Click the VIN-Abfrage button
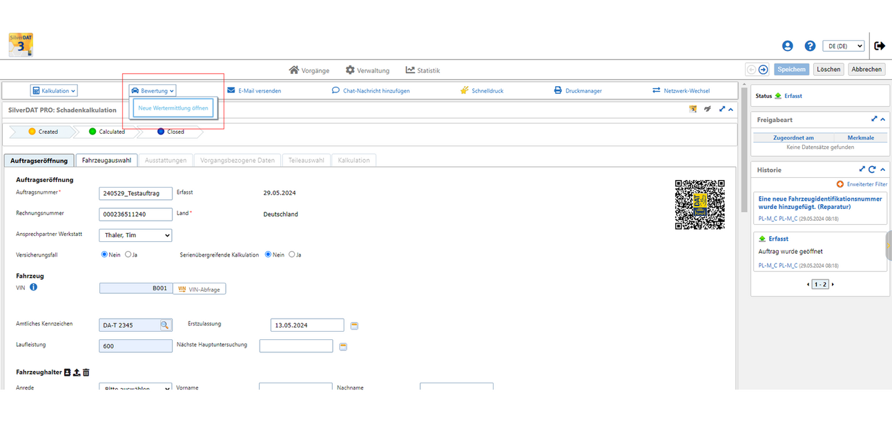This screenshot has width=892, height=422. (x=200, y=289)
